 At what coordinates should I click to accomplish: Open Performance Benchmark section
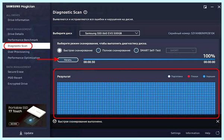click(x=23, y=40)
